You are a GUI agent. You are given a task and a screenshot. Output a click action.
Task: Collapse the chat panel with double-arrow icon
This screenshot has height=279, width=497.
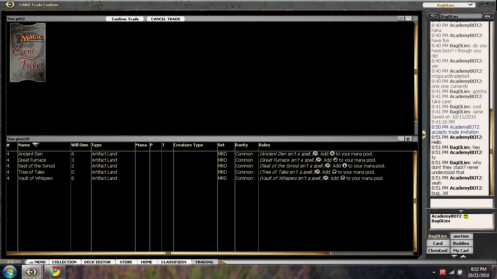(x=487, y=16)
